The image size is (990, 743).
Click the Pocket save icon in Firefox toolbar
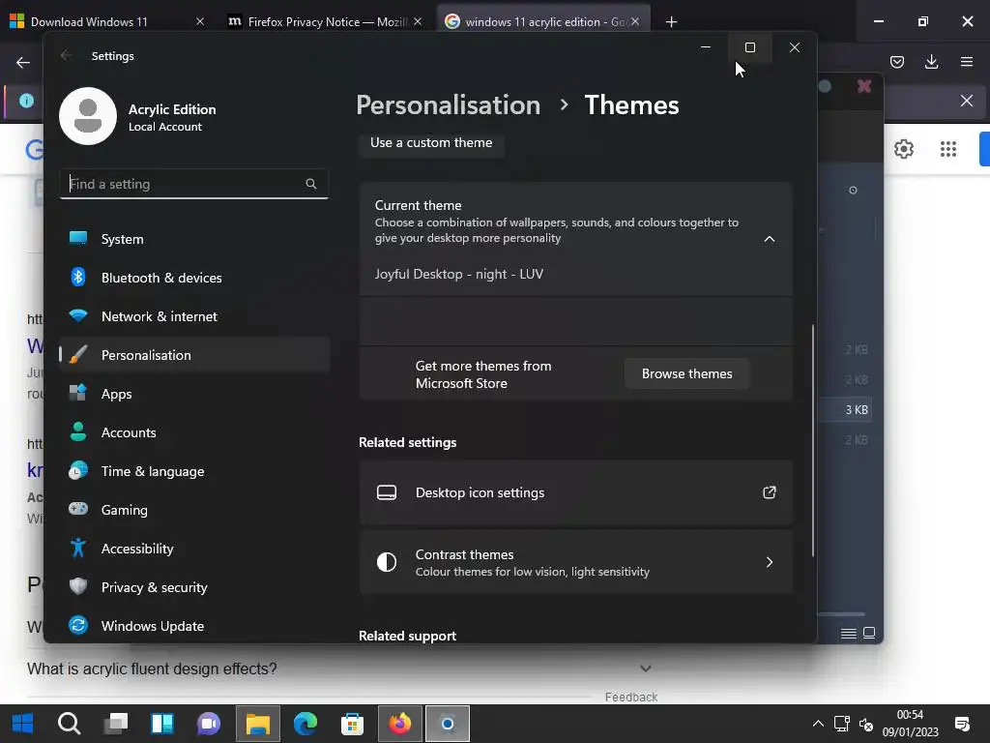point(896,62)
